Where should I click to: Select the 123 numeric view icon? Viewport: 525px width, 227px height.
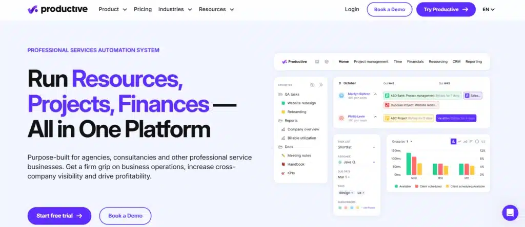click(x=483, y=142)
